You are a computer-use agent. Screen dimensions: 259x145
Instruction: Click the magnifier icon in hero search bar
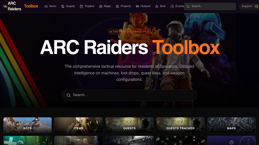point(69,95)
